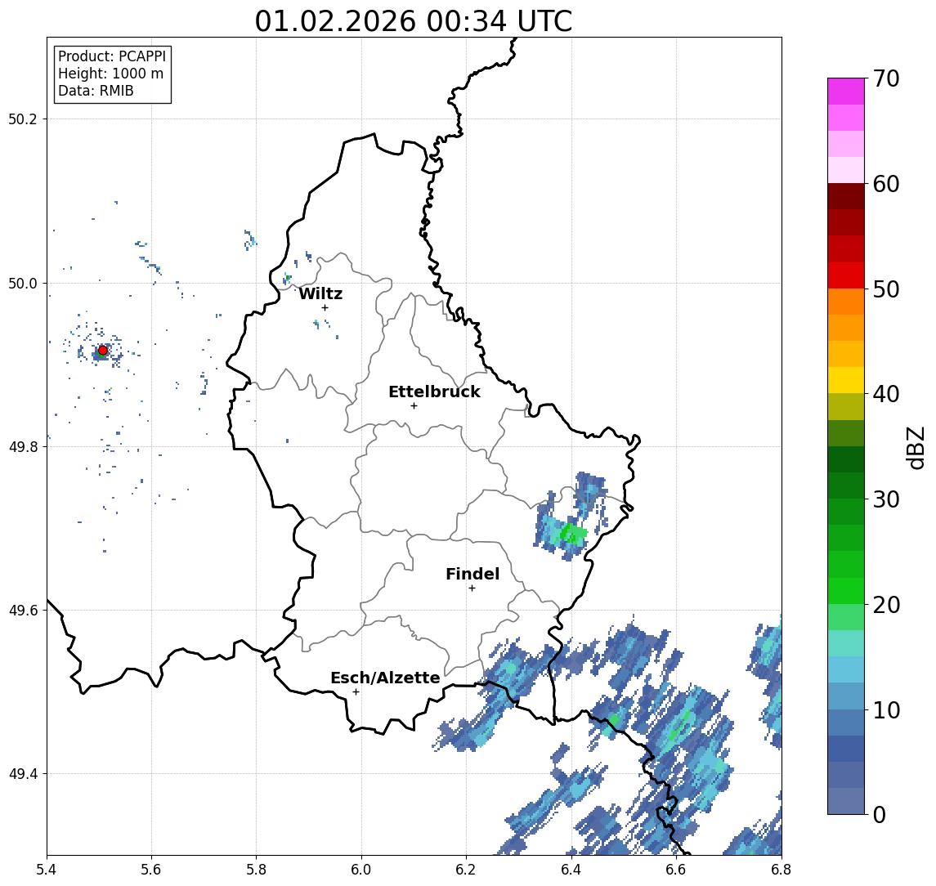
Task: Click the colorbar tick label 10
Action: (x=886, y=710)
